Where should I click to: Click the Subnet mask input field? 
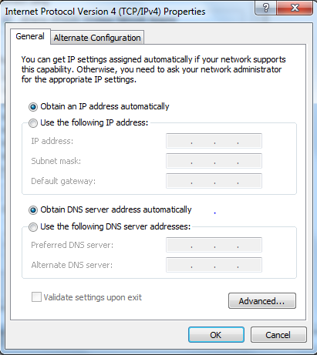click(214, 161)
